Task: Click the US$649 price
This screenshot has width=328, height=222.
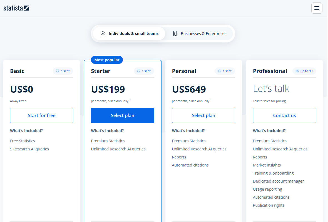Action: 189,89
